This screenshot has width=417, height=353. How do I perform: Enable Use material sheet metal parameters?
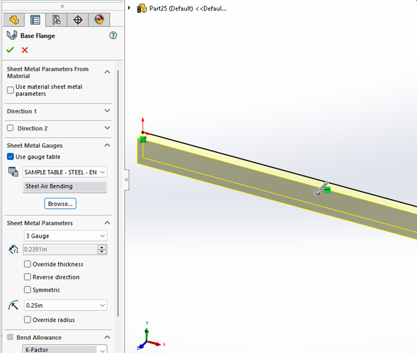10,90
